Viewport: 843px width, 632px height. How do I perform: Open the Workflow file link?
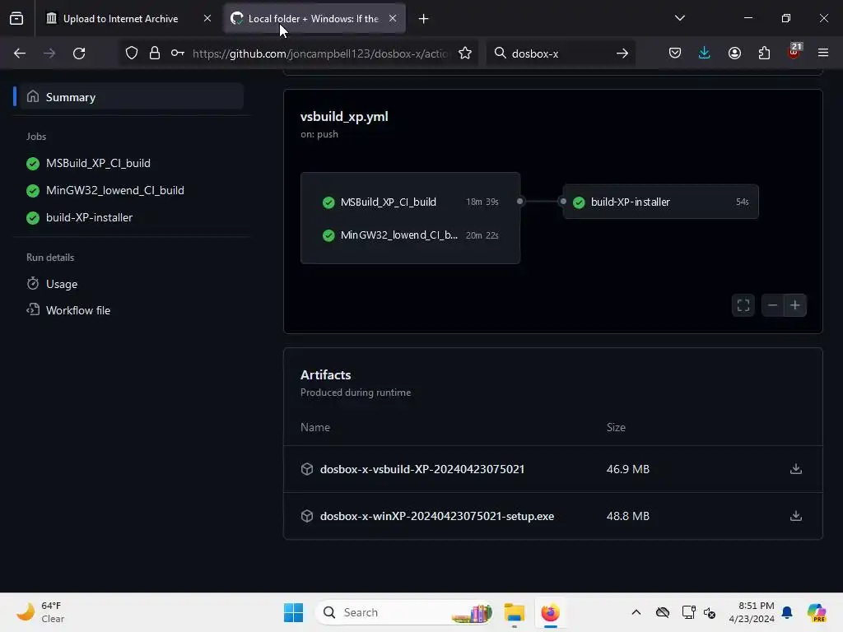[x=68, y=310]
